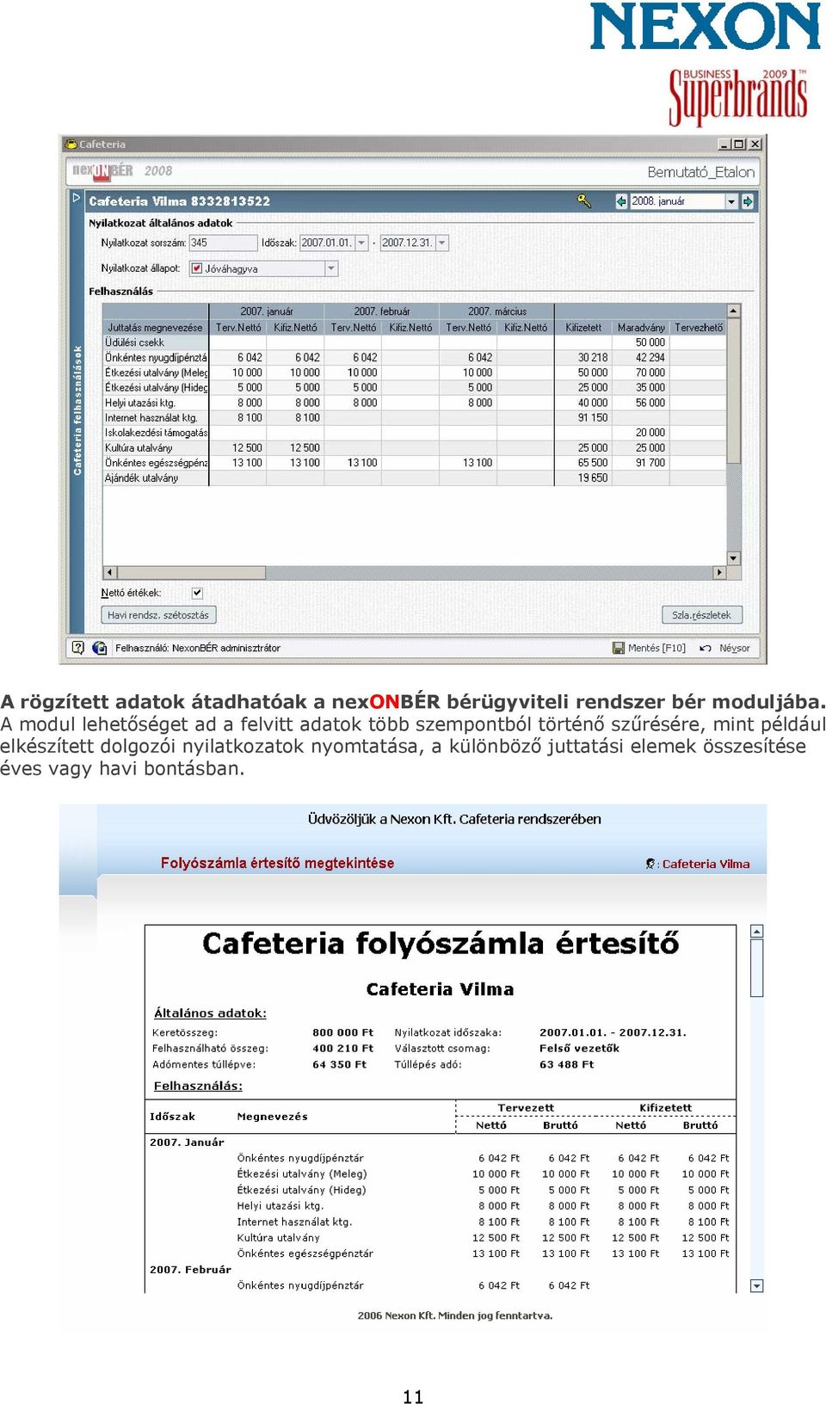
Task: Click the 2007. január column header
Action: coord(267,311)
